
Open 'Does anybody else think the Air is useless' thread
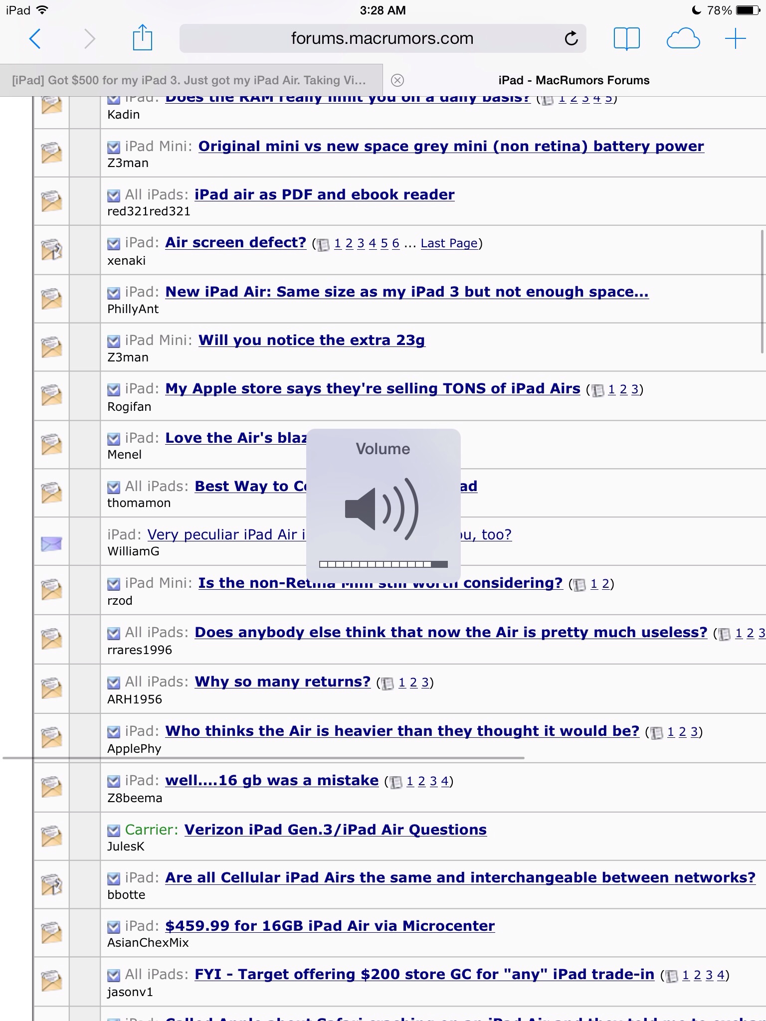(451, 632)
